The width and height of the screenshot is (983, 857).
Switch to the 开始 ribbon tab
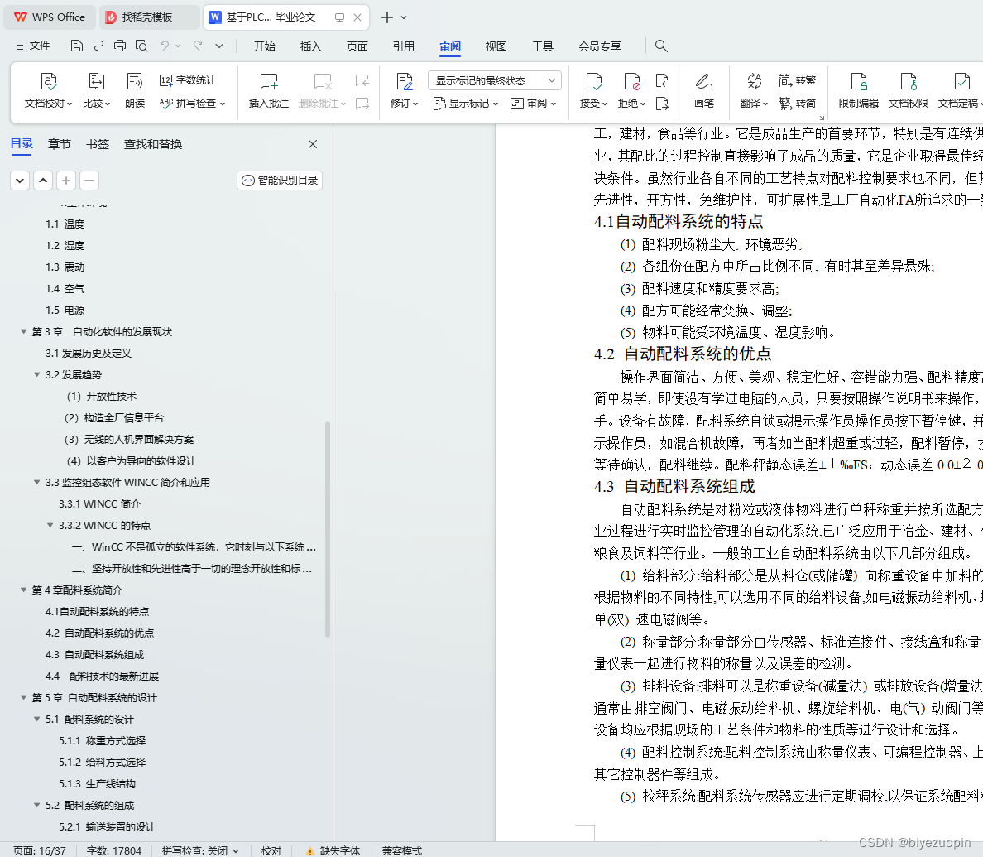265,46
